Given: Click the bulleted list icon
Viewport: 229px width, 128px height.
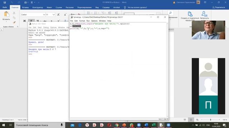Looking at the screenshot, I should (x=89, y=13).
